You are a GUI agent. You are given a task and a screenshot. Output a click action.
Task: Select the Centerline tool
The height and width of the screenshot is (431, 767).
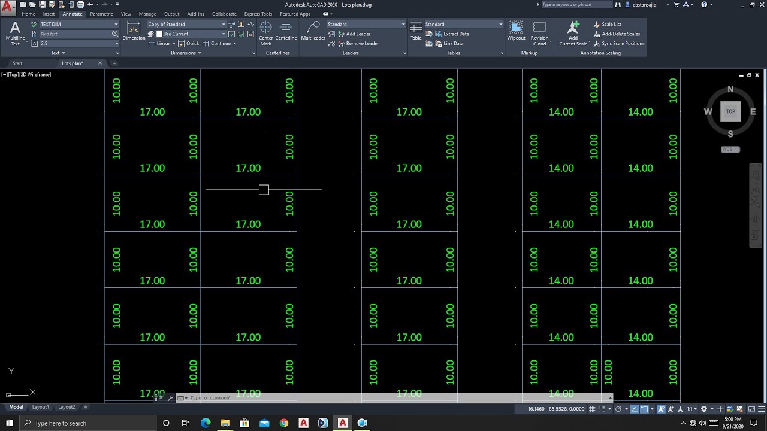tap(286, 32)
